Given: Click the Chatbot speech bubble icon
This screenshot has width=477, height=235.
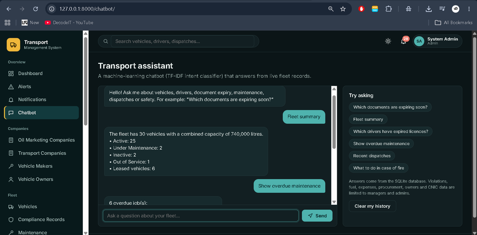Looking at the screenshot, I should 11,113.
